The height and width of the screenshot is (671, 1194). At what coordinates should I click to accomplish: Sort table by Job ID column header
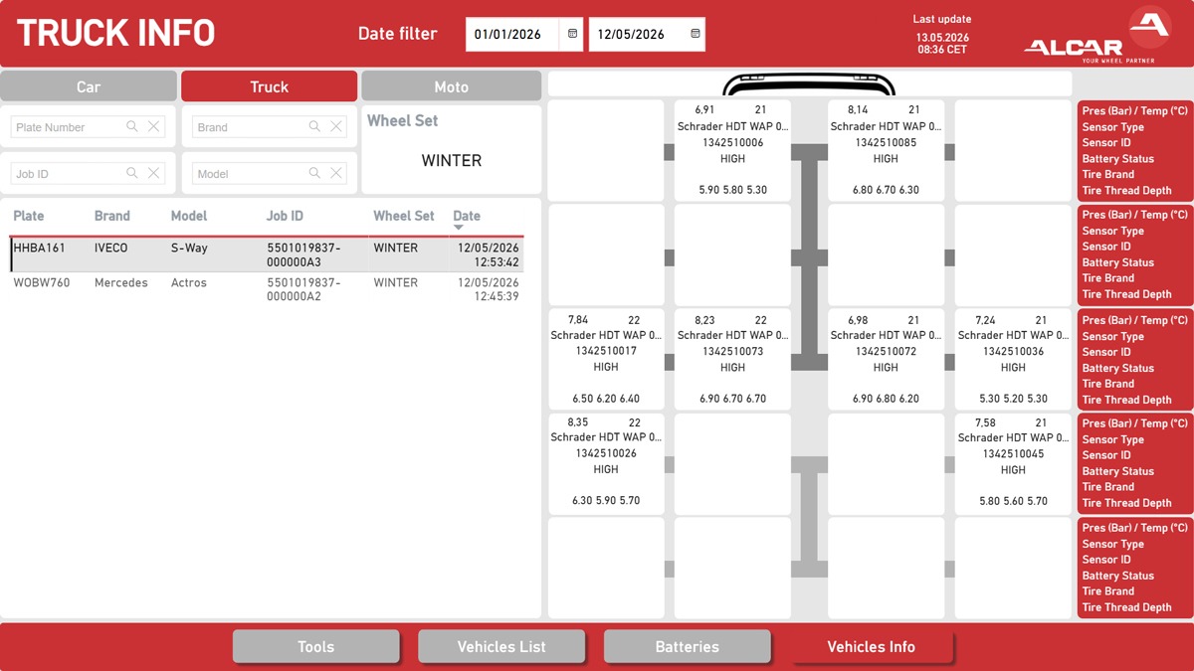(285, 216)
